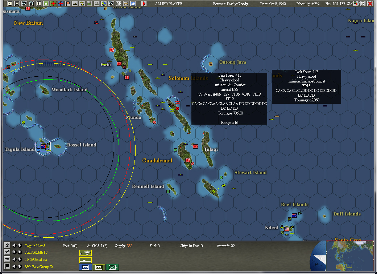The image size is (377, 274).
Task: Go to previous base using Tagula Island left arrow
Action: 14,246
